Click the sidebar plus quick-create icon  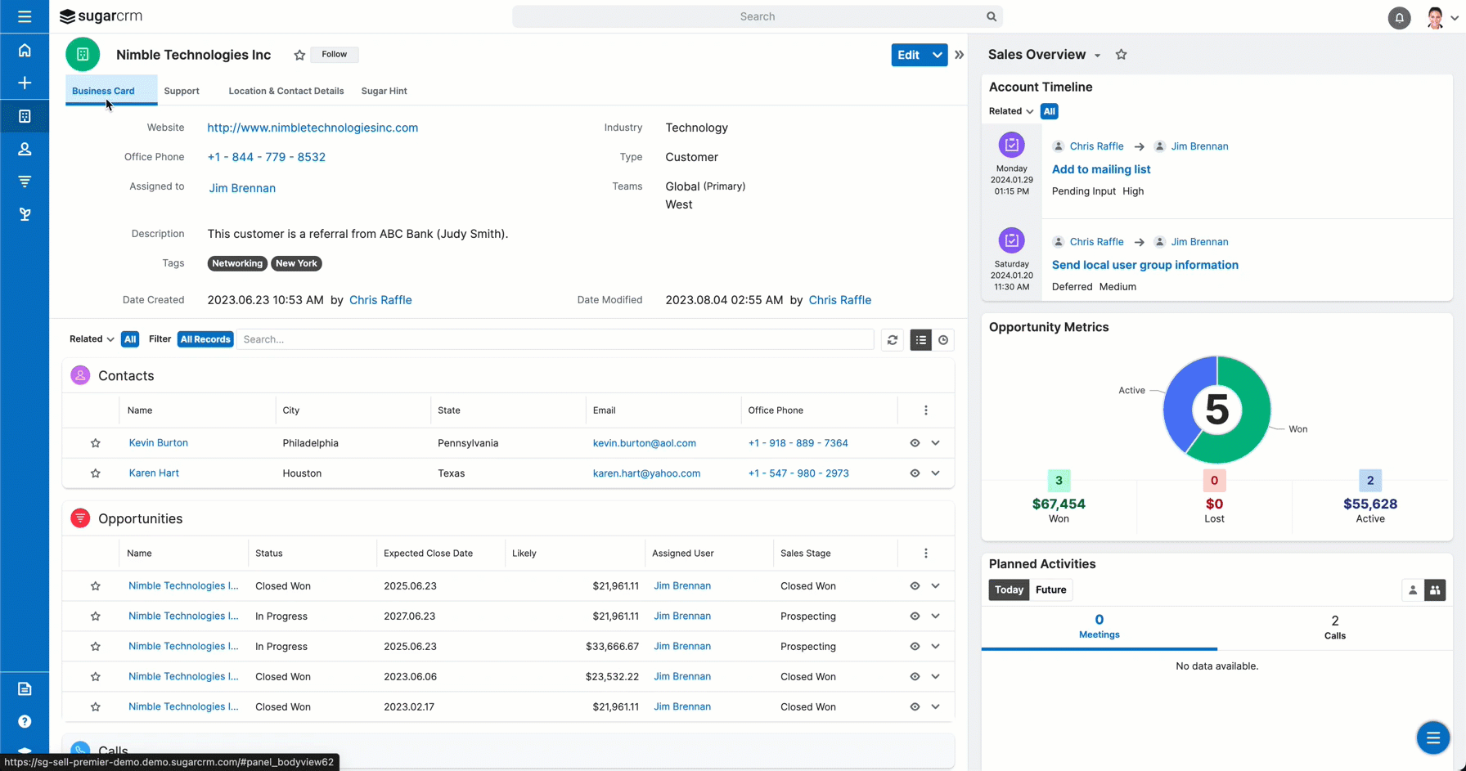click(x=25, y=83)
